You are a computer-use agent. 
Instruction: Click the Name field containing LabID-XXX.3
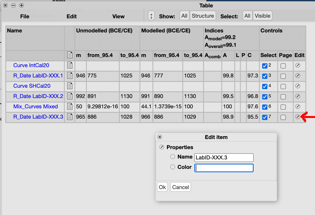point(224,158)
